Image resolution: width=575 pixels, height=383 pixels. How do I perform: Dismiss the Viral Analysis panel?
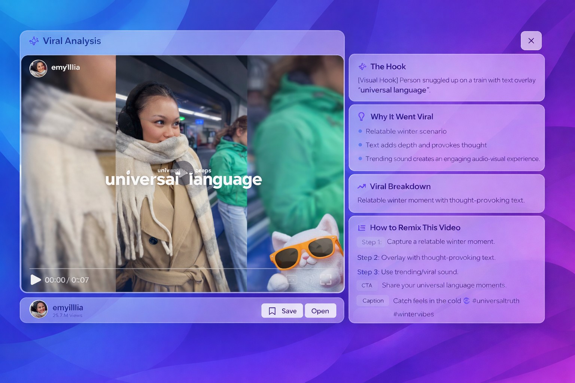pos(531,41)
